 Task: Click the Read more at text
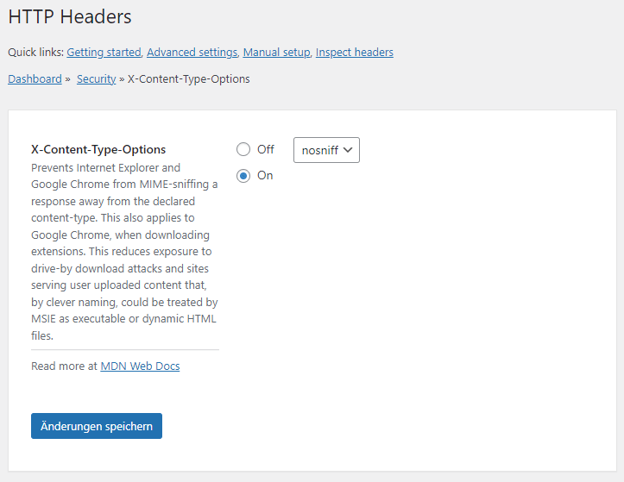(64, 366)
